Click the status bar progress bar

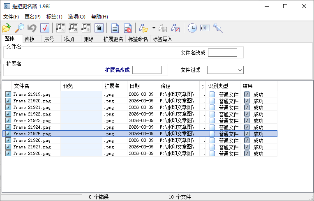point(42,197)
